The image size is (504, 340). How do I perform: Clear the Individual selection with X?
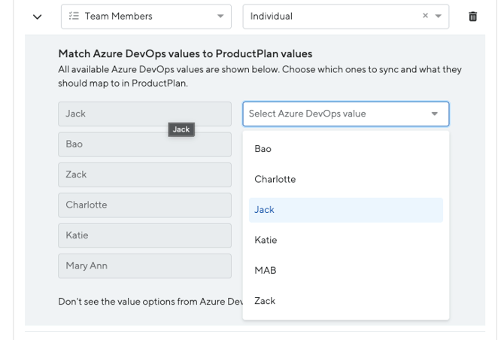[x=426, y=17]
